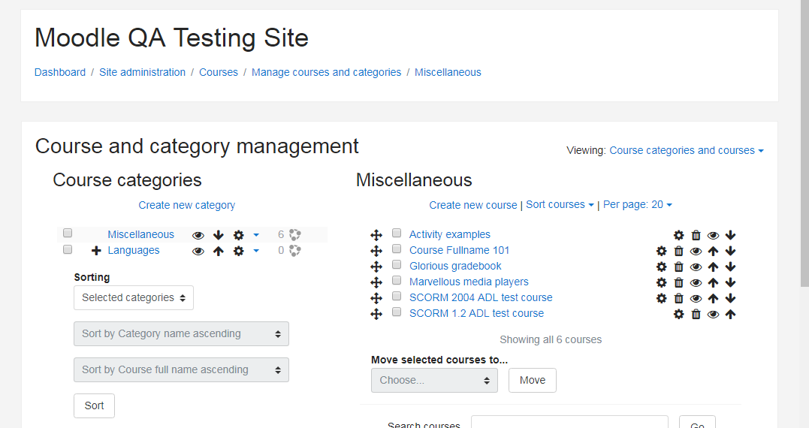Screen dimensions: 809x428
Task: Delete the Glorious gradebook course via trash icon
Action: click(x=679, y=267)
